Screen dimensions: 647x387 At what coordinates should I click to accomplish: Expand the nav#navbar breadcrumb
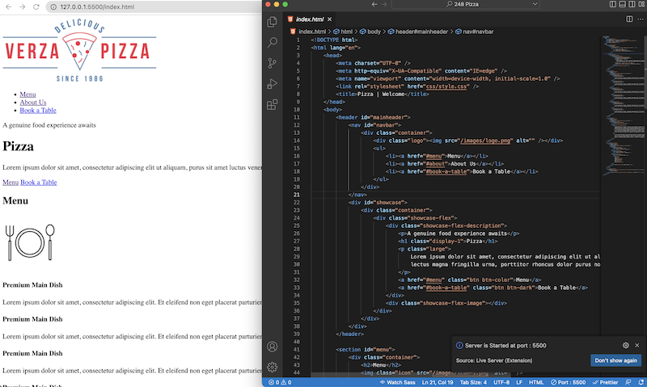click(x=475, y=32)
